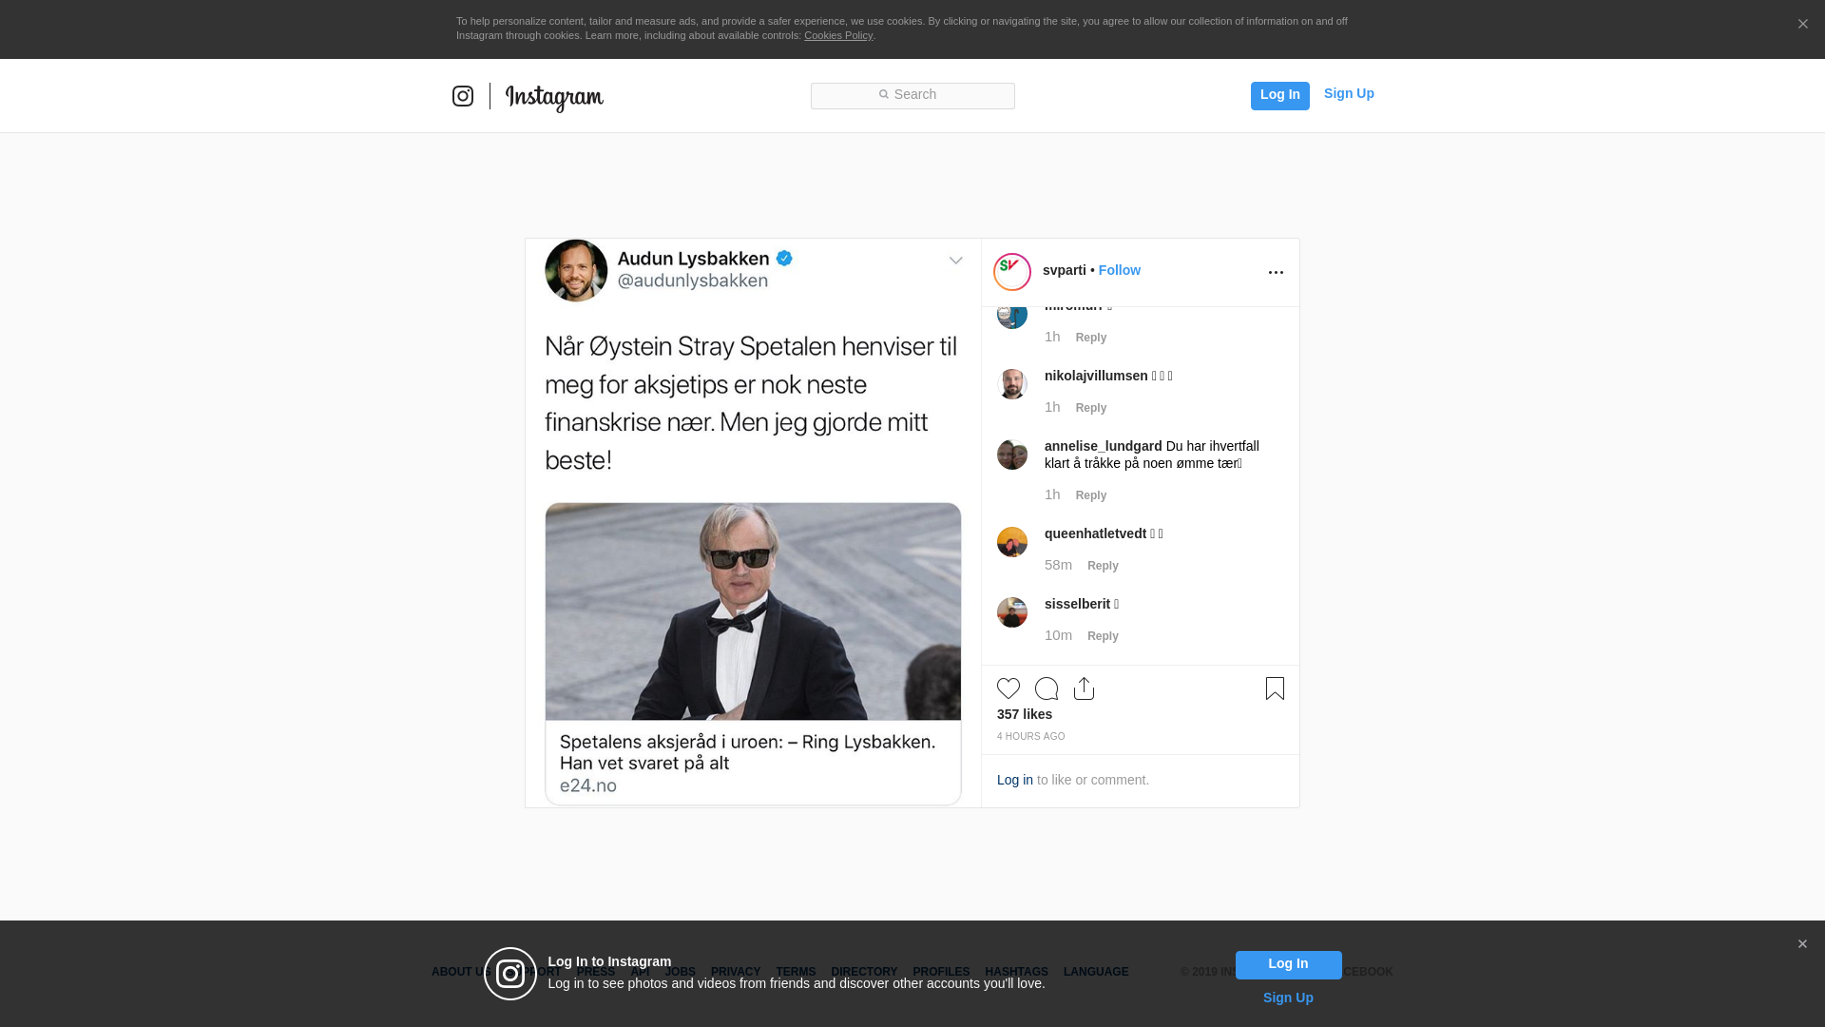
Task: Open the post image of the tweet
Action: click(x=753, y=523)
